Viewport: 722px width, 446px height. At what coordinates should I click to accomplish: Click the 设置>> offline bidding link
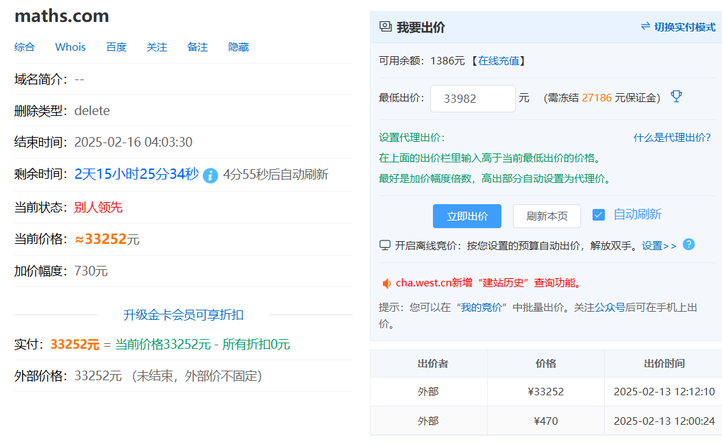659,245
